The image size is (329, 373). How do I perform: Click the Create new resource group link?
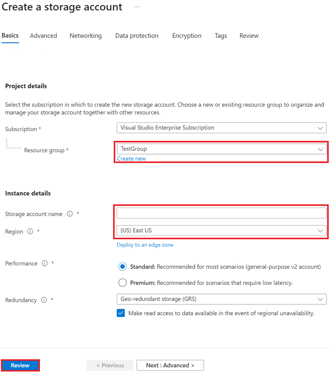click(131, 159)
